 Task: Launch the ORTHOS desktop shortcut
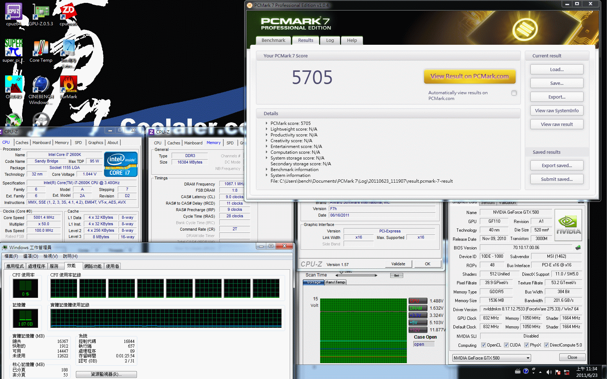(x=13, y=85)
